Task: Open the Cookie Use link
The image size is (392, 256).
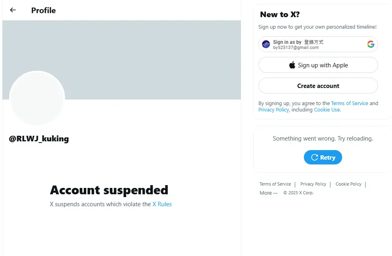Action: 327,110
